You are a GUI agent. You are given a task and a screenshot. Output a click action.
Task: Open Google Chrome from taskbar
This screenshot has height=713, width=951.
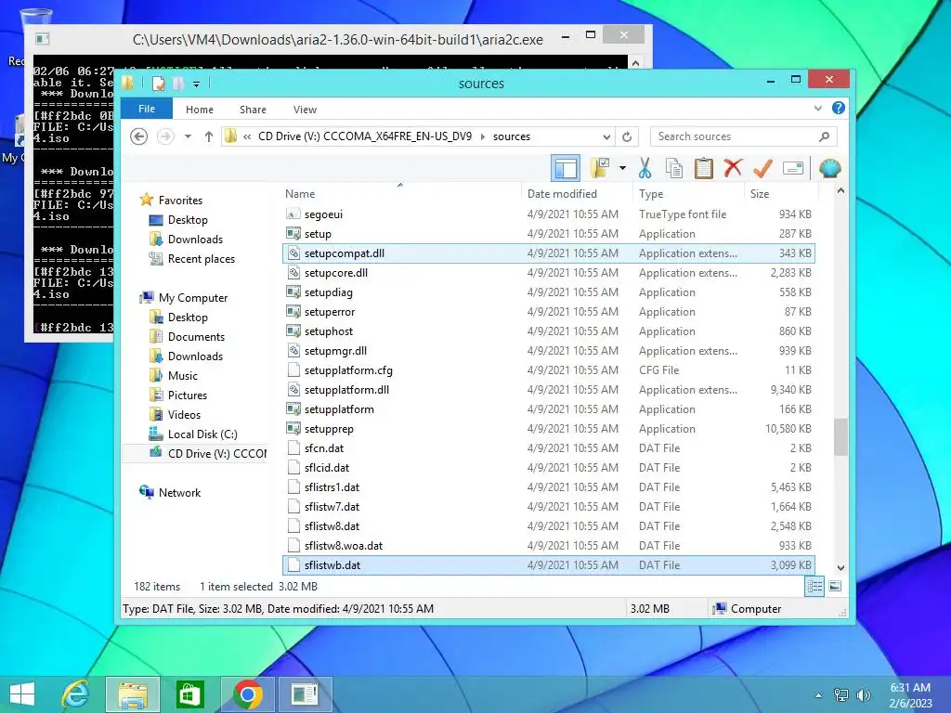click(247, 694)
